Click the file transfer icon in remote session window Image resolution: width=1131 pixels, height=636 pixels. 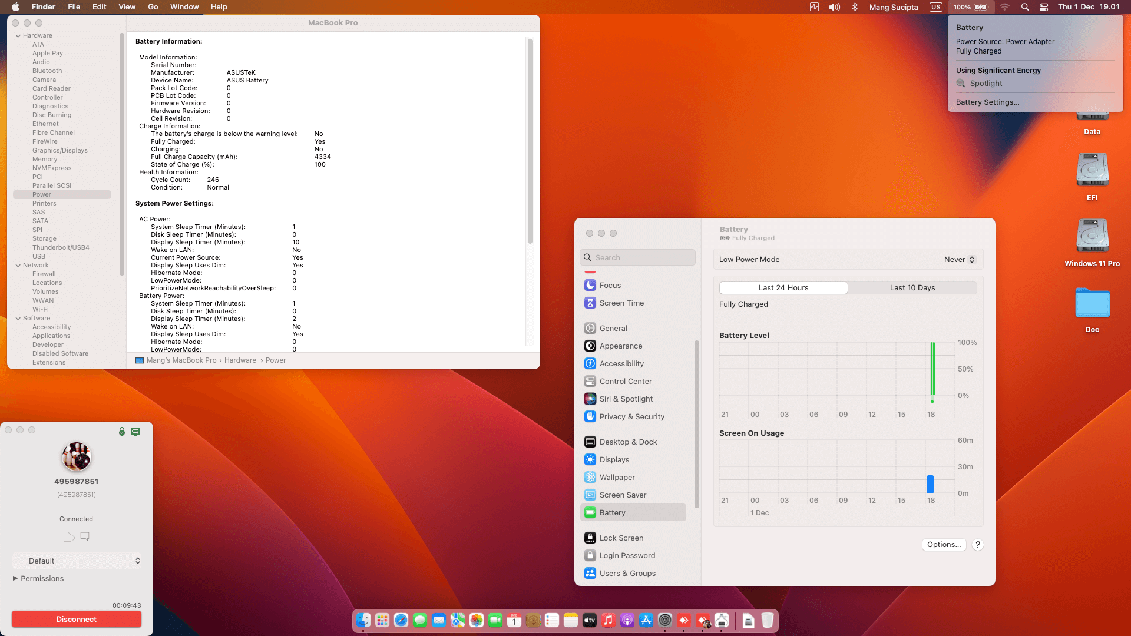point(69,536)
